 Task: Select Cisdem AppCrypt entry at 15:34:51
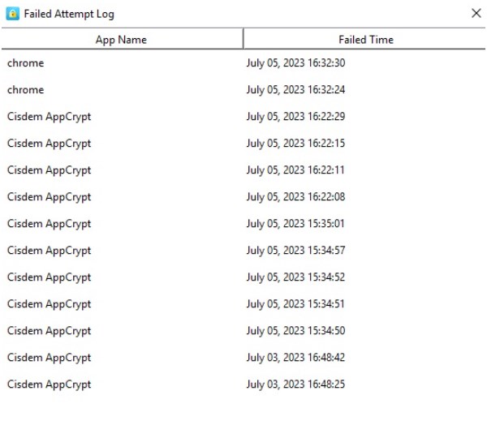[x=243, y=303]
